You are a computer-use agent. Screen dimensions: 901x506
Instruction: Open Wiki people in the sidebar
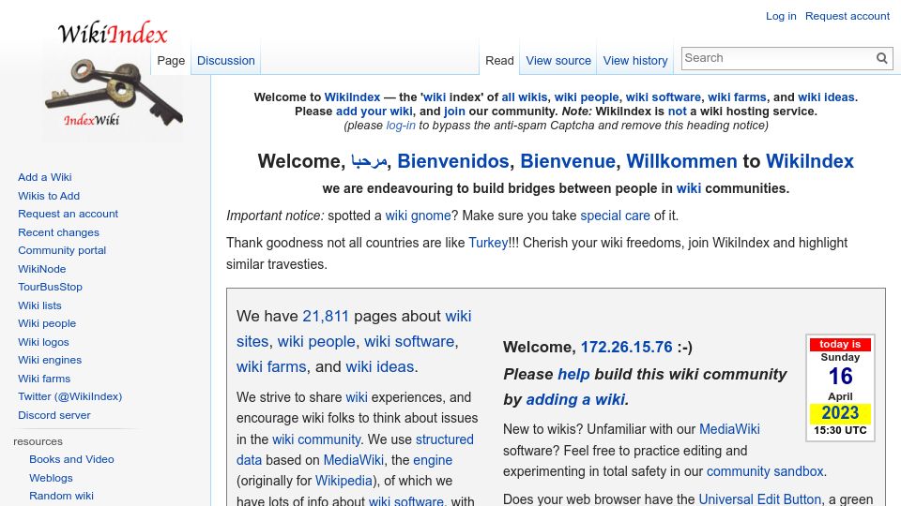tap(47, 323)
